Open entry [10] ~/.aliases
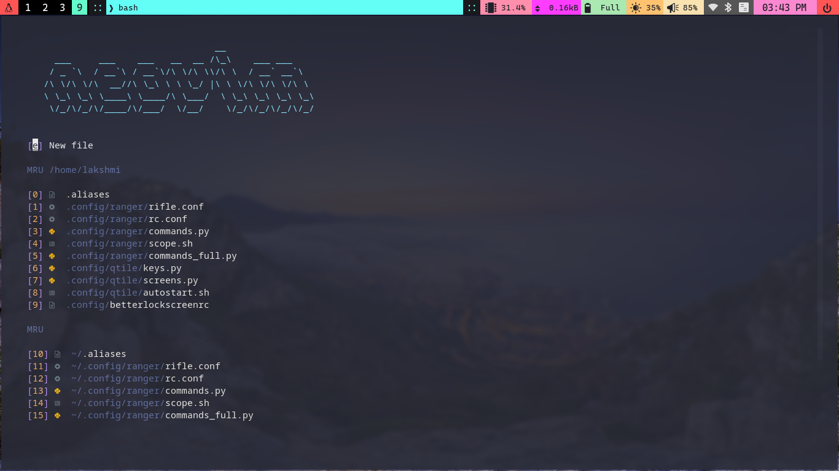The height and width of the screenshot is (471, 839). 77,354
